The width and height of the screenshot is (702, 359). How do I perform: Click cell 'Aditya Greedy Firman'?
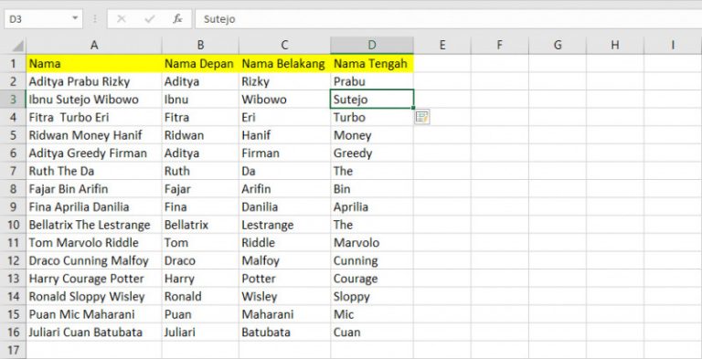94,153
